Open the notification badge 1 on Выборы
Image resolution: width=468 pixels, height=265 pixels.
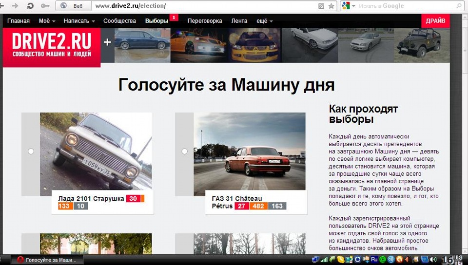click(x=174, y=18)
